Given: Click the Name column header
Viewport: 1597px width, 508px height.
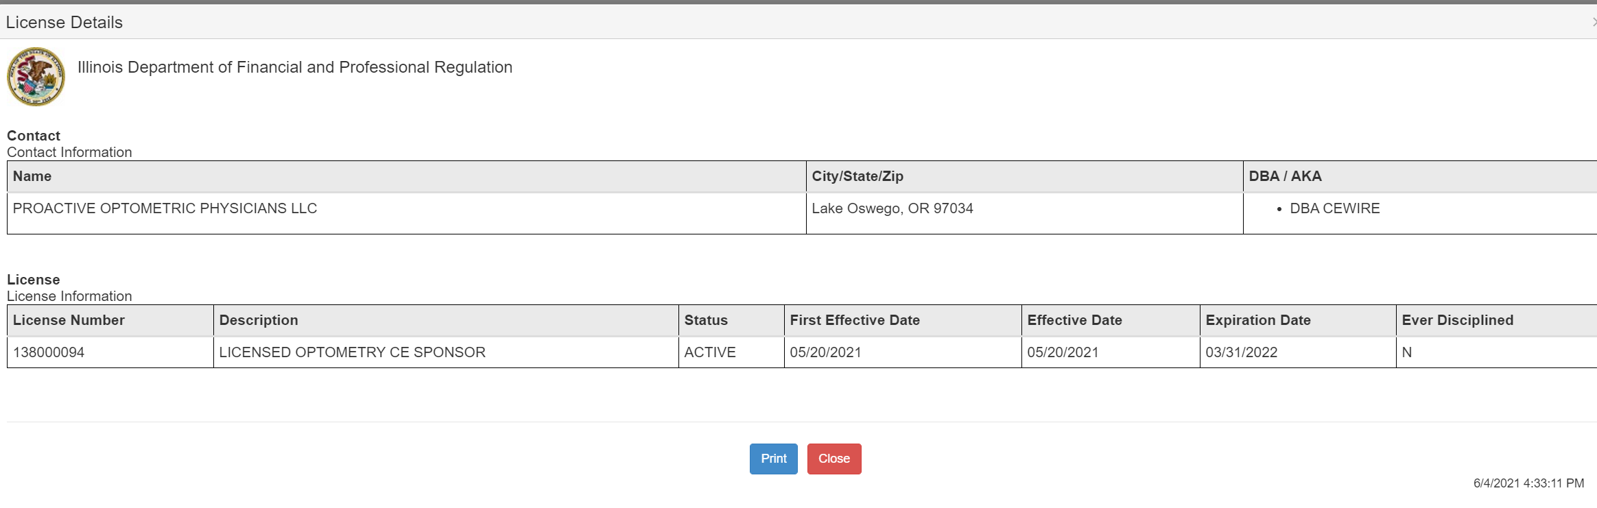Looking at the screenshot, I should click(406, 176).
